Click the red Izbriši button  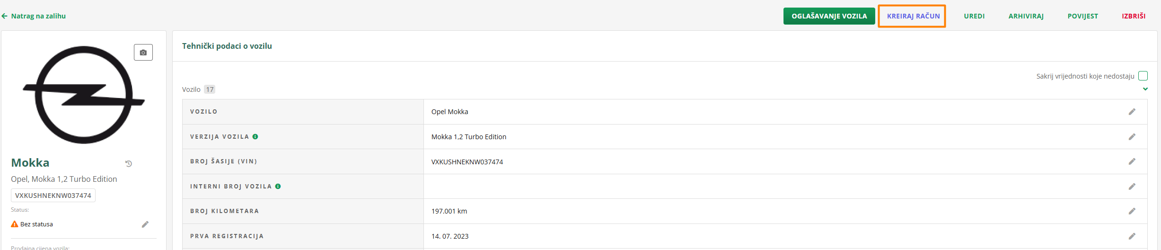coord(1134,16)
